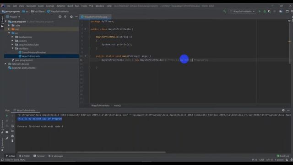Click the 'main()' editor breadcrumb

tap(117, 105)
